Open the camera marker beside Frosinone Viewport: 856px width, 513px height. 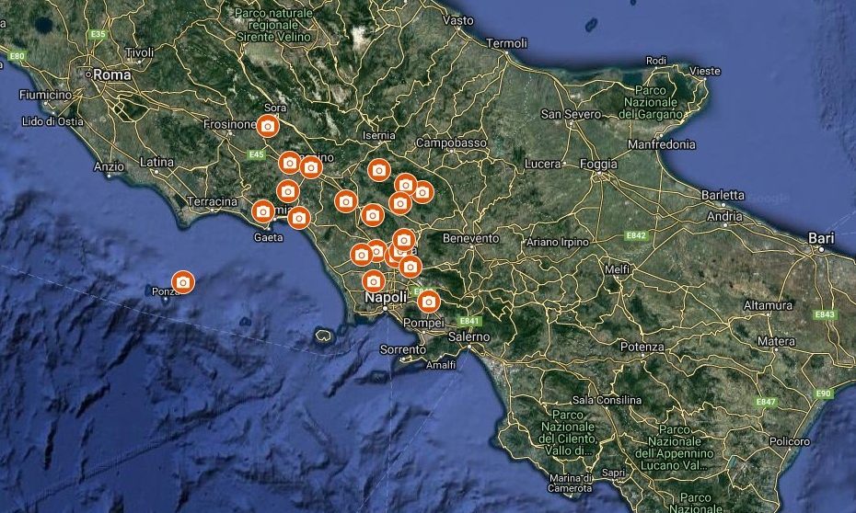click(x=268, y=126)
